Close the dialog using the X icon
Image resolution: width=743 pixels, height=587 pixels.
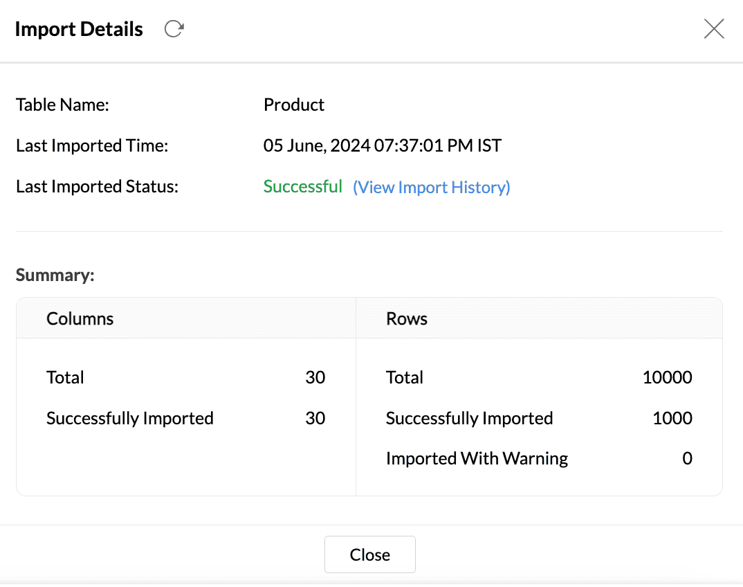(x=713, y=29)
